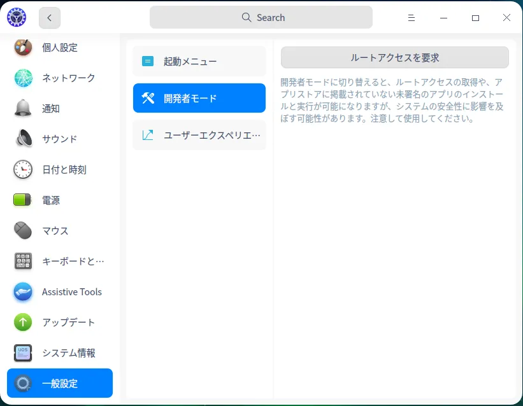This screenshot has height=406, width=523.
Task: Click inside the Search field
Action: click(x=261, y=17)
